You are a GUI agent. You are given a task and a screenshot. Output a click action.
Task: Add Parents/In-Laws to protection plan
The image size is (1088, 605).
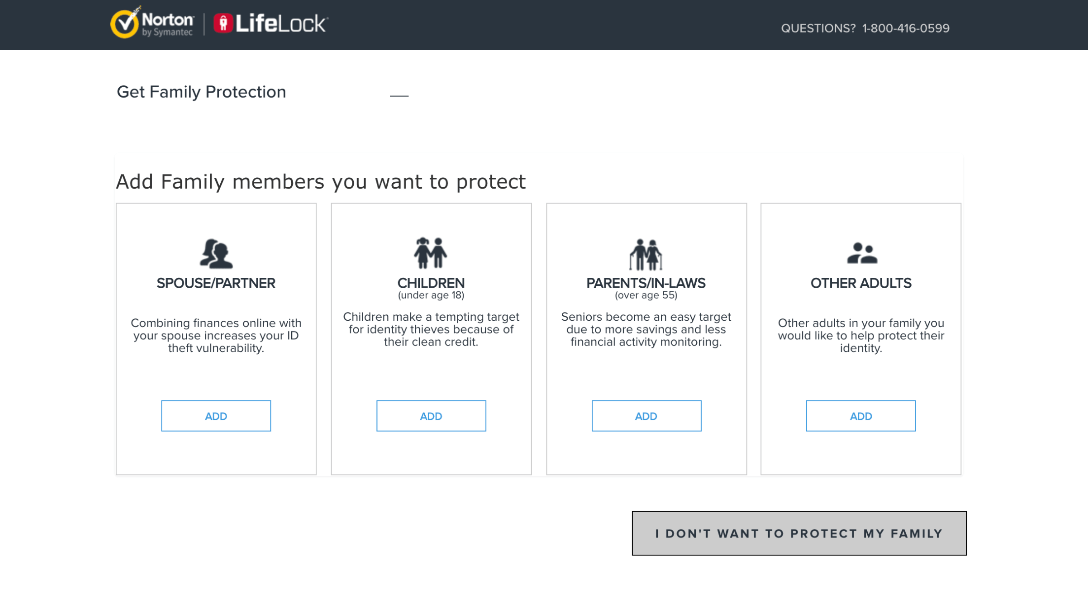pos(646,416)
